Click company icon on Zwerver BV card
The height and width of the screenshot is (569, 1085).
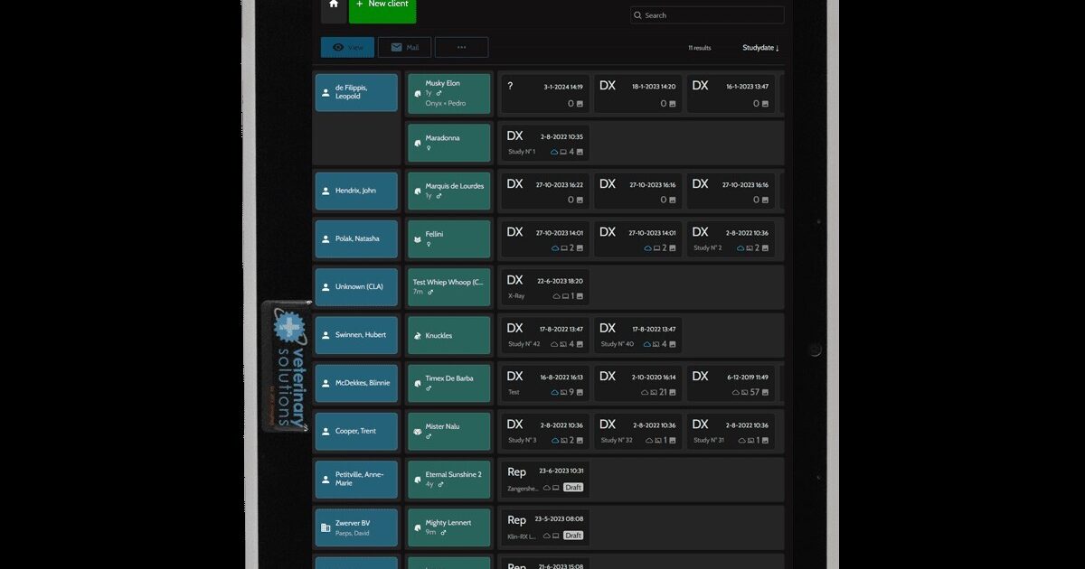[x=325, y=527]
